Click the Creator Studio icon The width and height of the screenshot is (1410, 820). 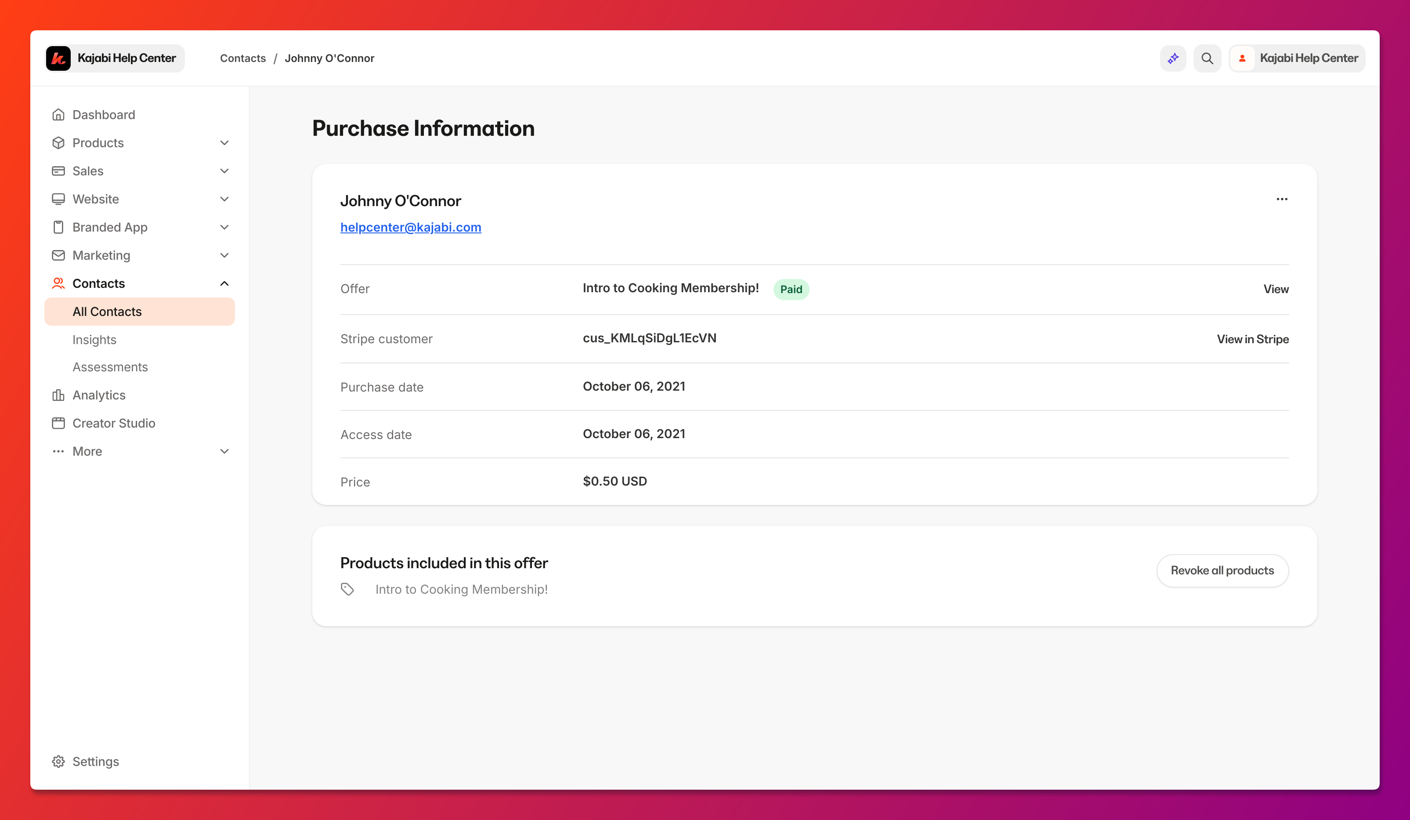coord(58,423)
